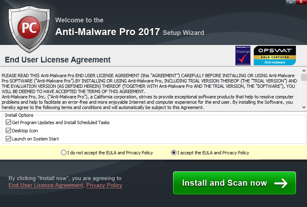This screenshot has width=307, height=207.
Task: Click the Anti-Malware Pro 2017 title text
Action: pyautogui.click(x=107, y=33)
